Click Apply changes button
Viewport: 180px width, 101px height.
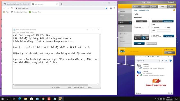tap(152, 43)
